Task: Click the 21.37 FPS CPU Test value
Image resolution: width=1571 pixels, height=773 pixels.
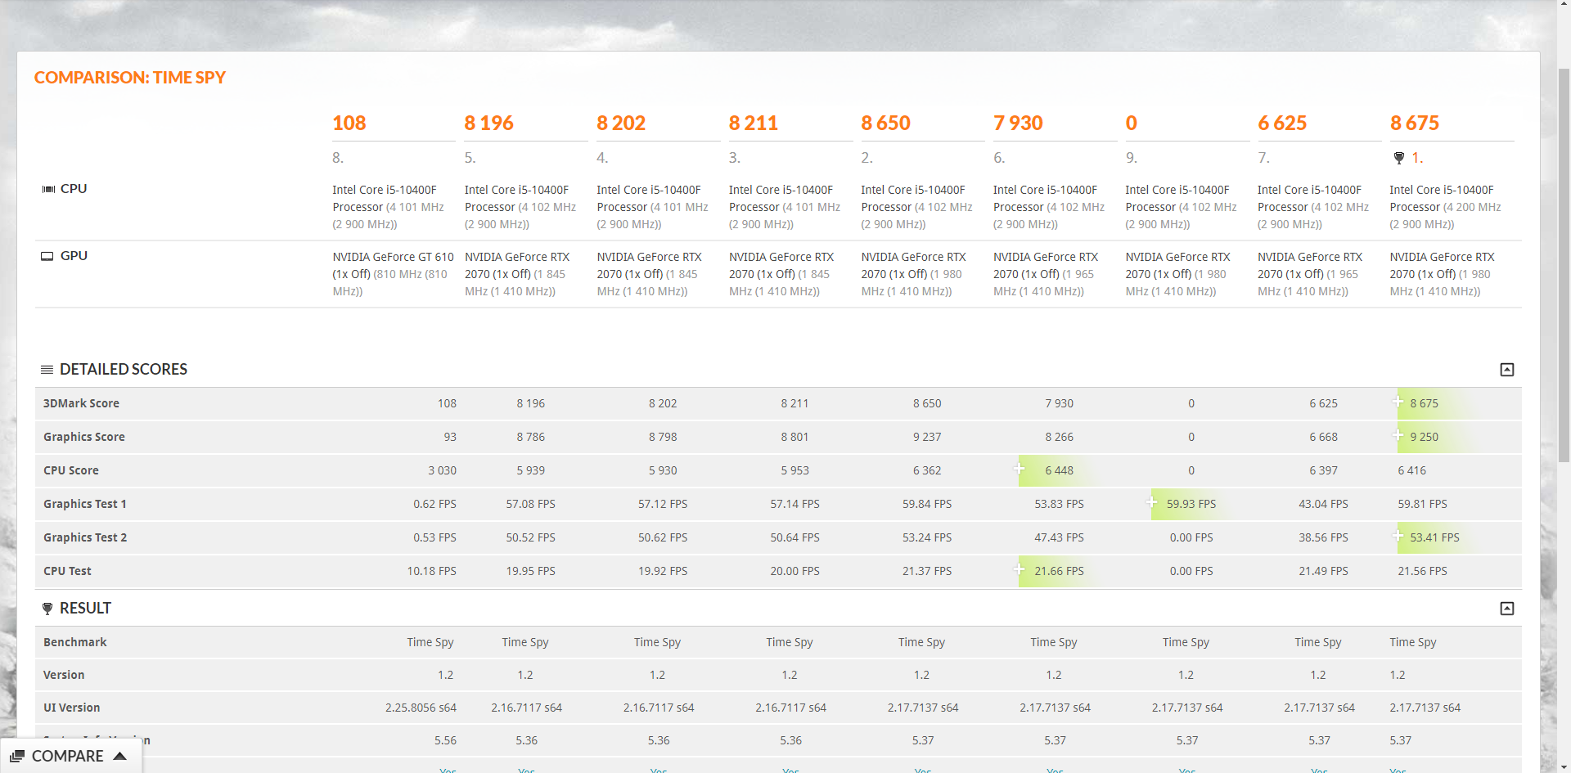Action: coord(927,571)
